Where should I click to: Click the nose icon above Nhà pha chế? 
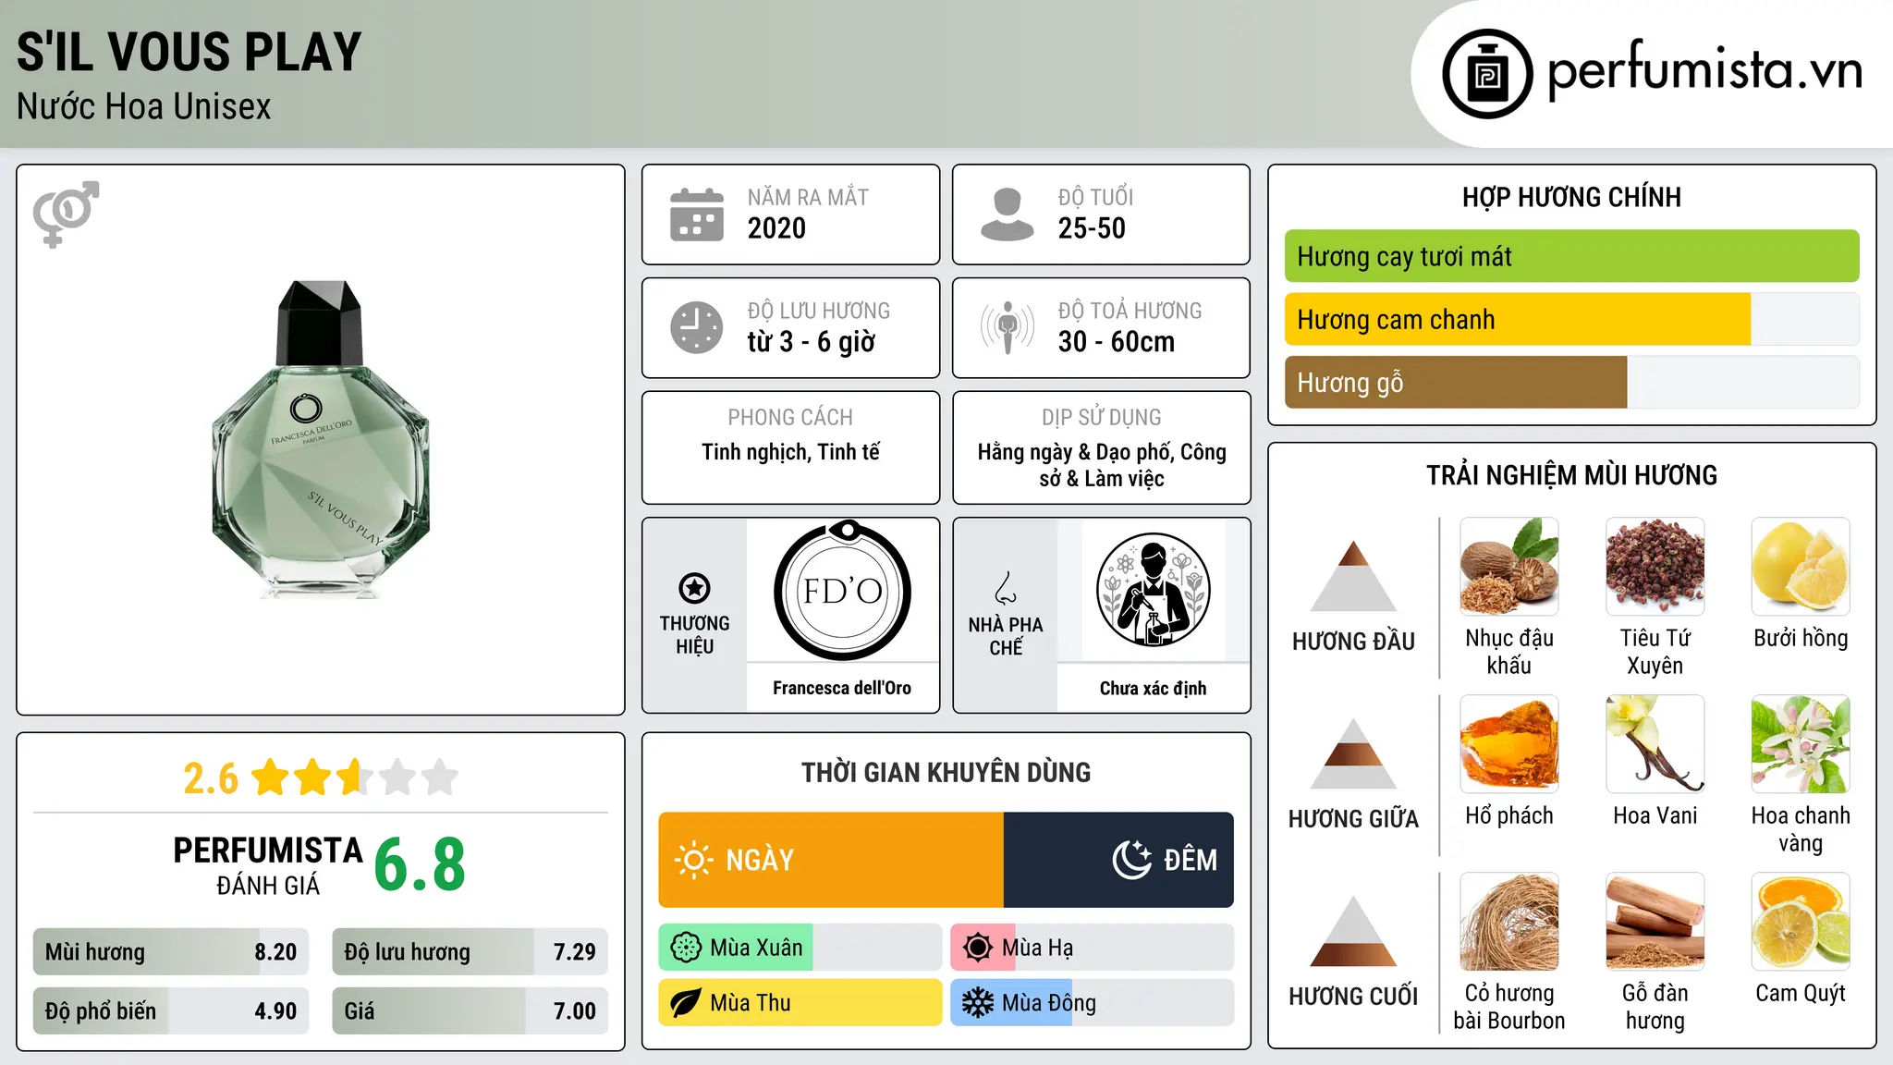[x=1005, y=588]
